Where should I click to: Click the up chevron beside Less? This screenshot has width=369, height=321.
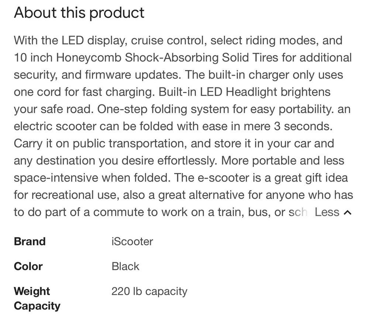tap(348, 213)
